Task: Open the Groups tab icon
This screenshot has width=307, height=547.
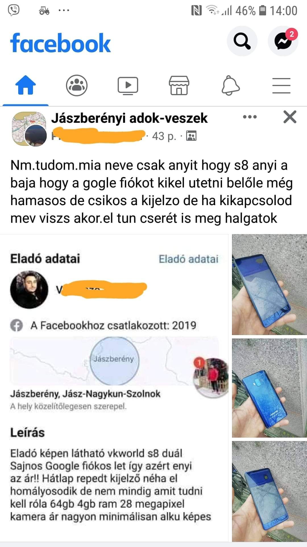Action: (77, 85)
